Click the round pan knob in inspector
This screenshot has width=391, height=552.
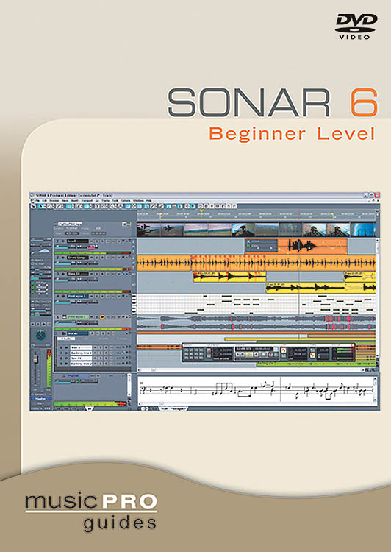(x=40, y=336)
